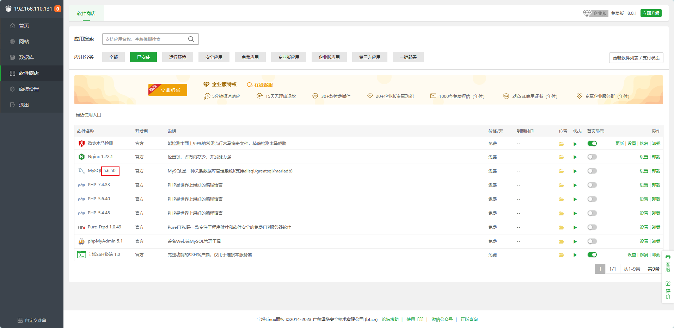Open folder icon for phpMyAdmin 5.1
674x328 pixels.
click(x=561, y=242)
